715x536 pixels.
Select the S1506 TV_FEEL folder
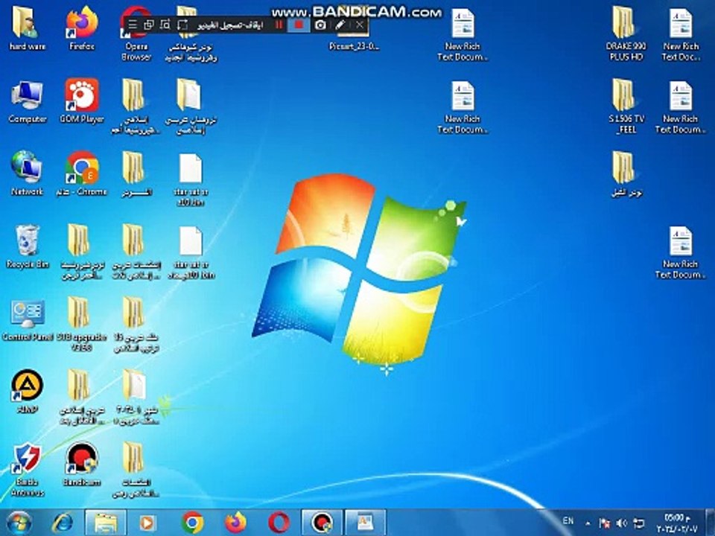pyautogui.click(x=626, y=106)
